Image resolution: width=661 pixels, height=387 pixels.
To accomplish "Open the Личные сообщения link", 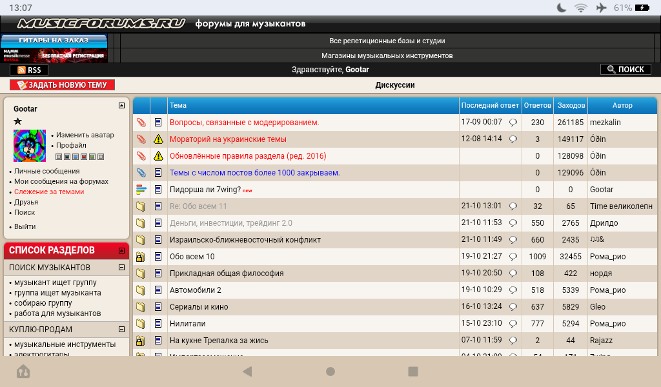I will 47,171.
